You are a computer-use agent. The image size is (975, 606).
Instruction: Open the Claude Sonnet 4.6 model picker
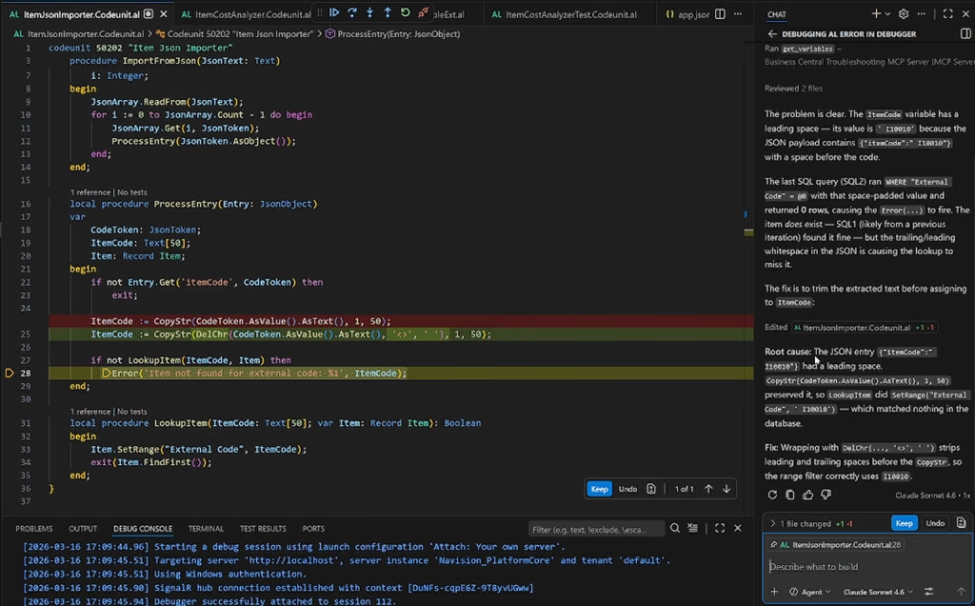click(878, 592)
